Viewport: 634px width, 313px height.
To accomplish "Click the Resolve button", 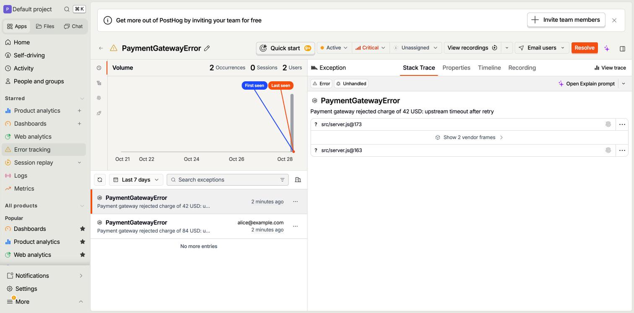I will click(585, 48).
